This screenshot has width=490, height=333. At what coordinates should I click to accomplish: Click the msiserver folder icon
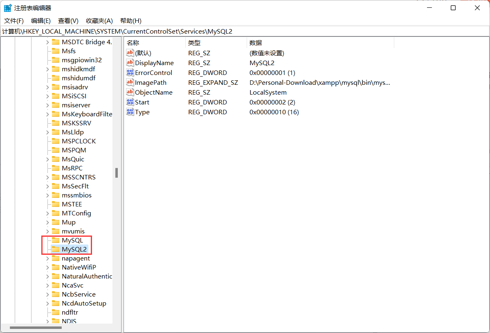coord(56,105)
